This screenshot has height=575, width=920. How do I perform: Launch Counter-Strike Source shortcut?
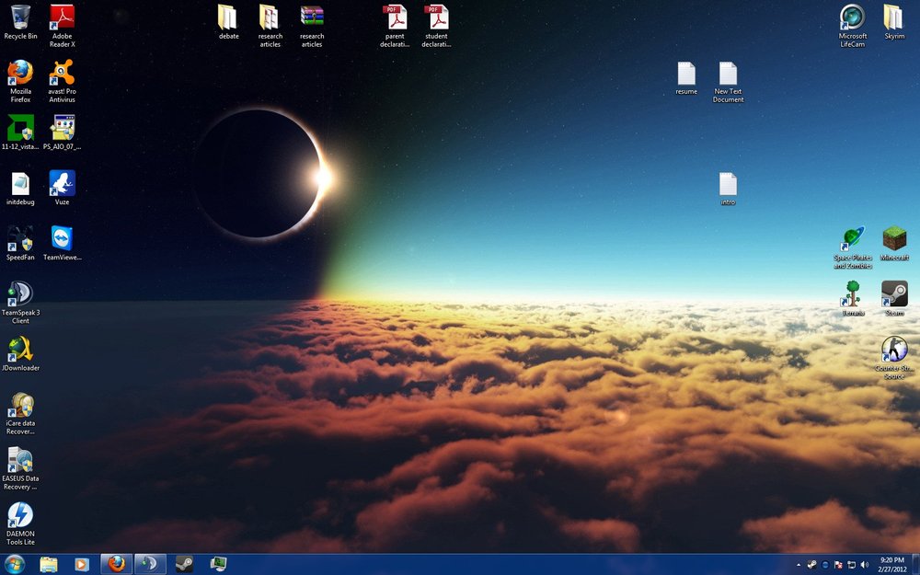pos(894,357)
